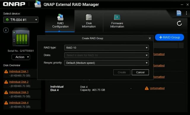Open the log file icon
190x115 pixels.
179,13
